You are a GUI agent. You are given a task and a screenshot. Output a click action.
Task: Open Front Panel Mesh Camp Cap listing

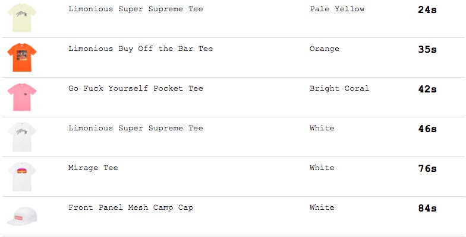tap(131, 207)
